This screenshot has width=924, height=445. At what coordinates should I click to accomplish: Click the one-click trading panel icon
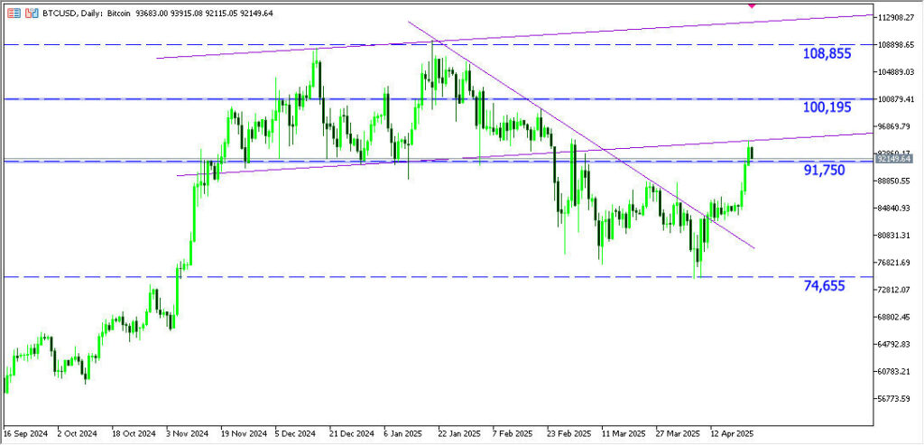point(13,15)
